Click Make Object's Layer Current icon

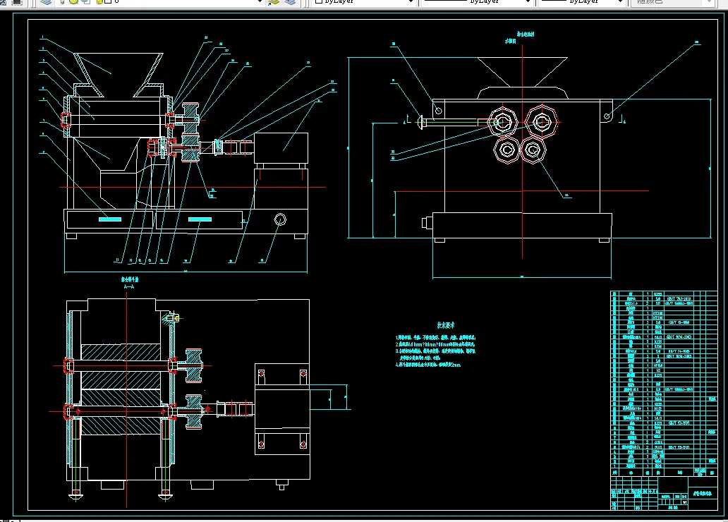pos(274,2)
